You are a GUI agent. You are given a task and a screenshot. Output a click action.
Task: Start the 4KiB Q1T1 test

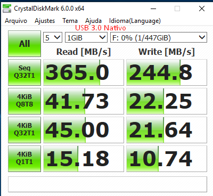click(x=24, y=159)
